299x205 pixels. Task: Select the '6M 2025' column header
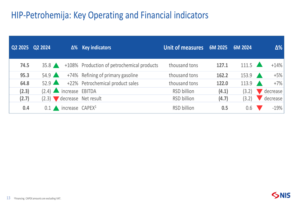pos(218,48)
